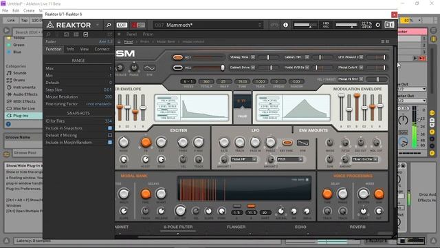Click the Panel breadcrumb link

click(x=129, y=41)
